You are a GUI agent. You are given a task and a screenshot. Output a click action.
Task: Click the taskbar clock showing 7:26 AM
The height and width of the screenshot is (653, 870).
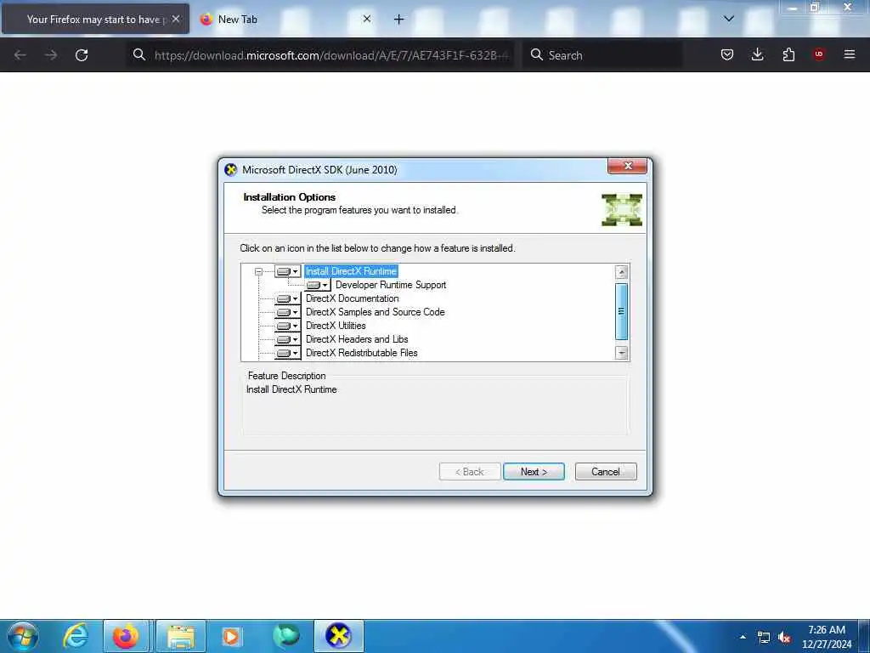[826, 637]
